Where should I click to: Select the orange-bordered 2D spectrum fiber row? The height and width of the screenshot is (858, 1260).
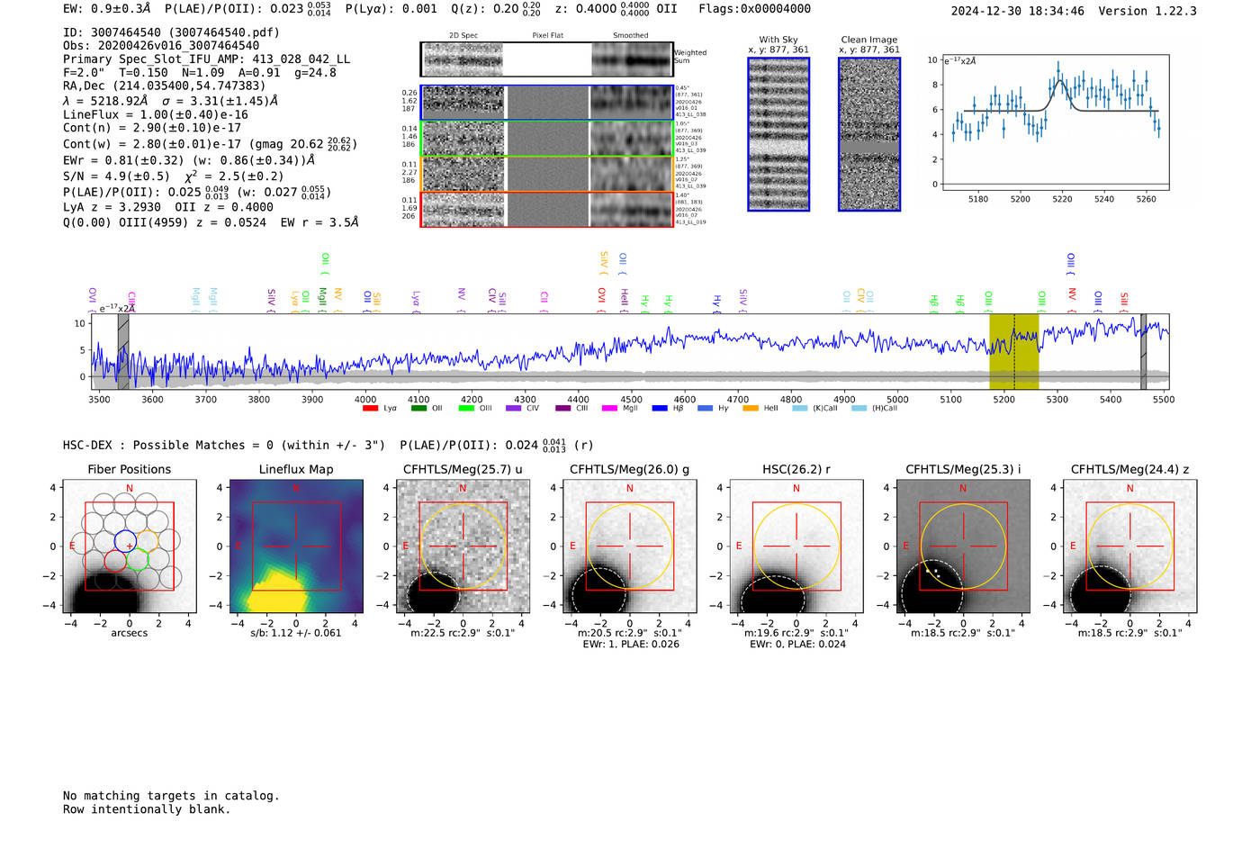[547, 174]
